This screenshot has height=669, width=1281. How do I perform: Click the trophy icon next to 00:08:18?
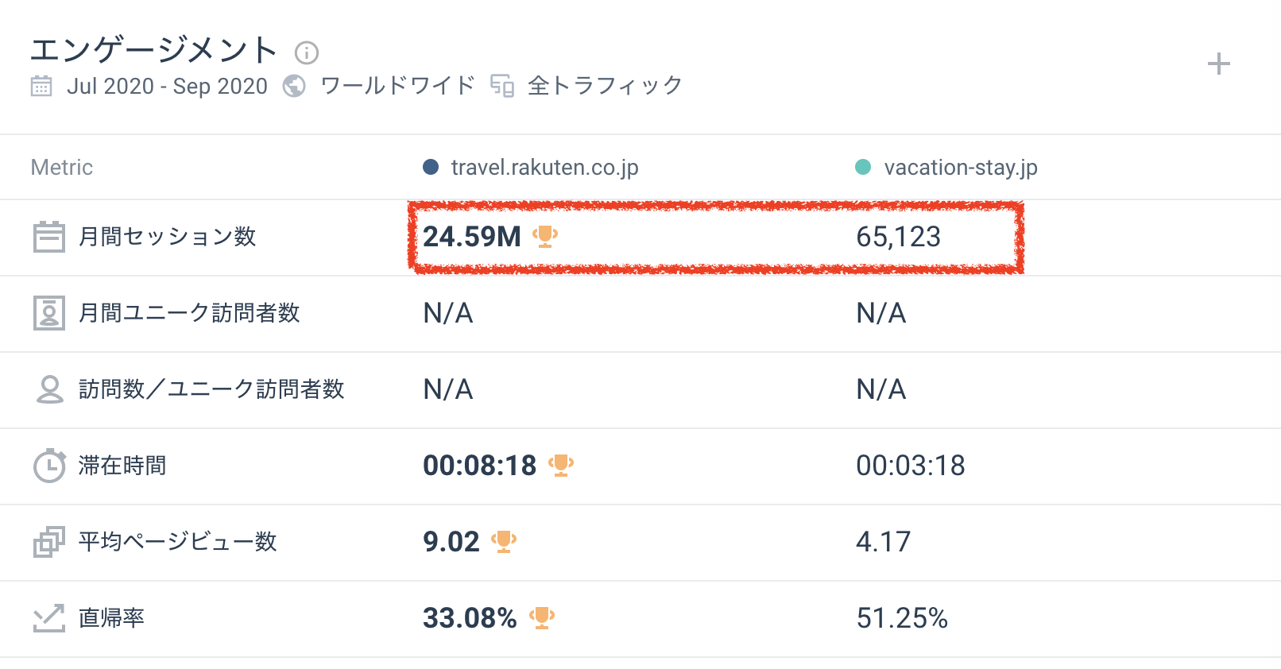561,465
